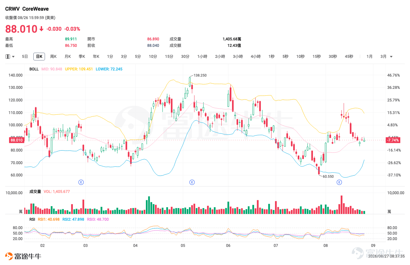The image size is (410, 265).
Task: Select the 1分 interval
Action: [110, 57]
